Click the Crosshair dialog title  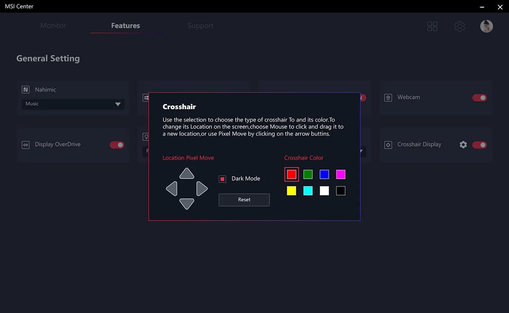pos(179,107)
